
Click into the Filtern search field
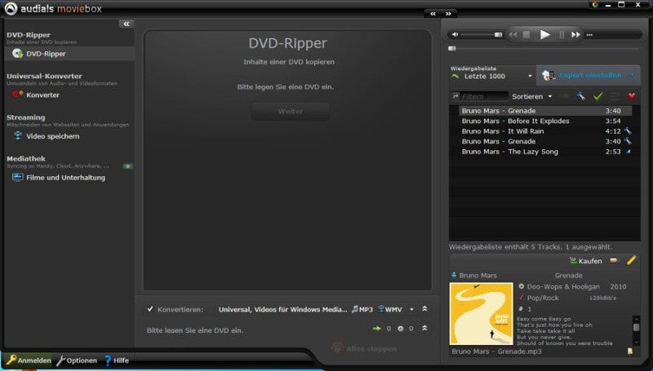(x=484, y=96)
